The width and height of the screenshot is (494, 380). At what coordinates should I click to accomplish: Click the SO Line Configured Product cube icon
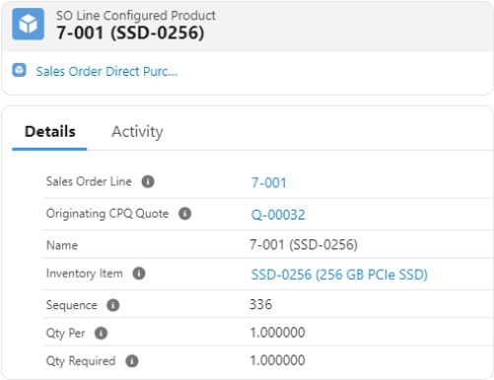(29, 24)
